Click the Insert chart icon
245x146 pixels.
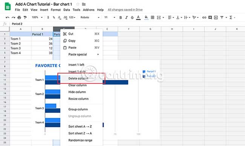point(216,17)
